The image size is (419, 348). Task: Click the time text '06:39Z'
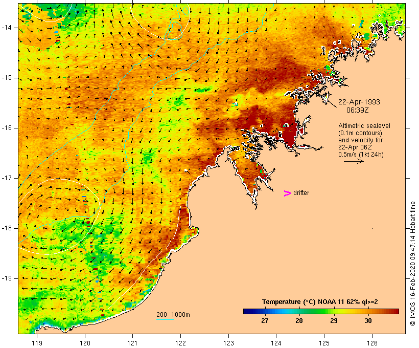(x=358, y=110)
